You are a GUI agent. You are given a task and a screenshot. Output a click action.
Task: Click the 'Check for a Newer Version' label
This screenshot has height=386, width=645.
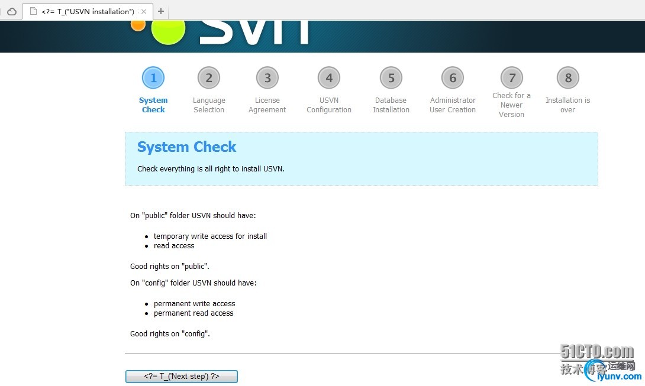[x=512, y=105]
